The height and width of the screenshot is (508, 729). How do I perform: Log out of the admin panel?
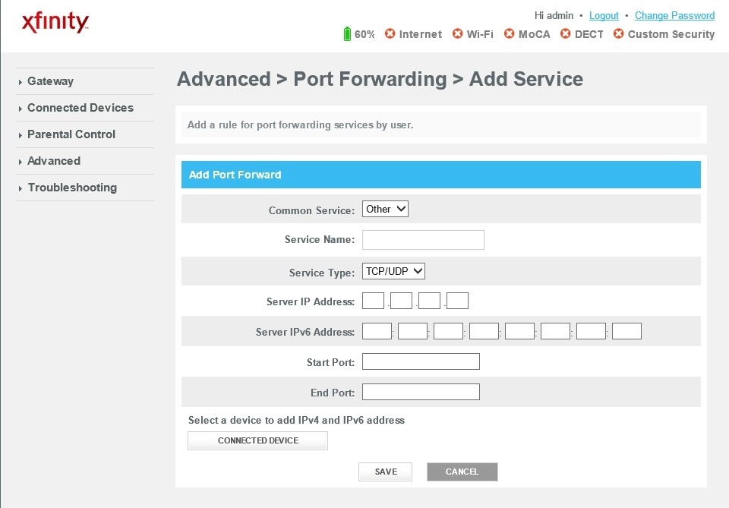coord(604,15)
